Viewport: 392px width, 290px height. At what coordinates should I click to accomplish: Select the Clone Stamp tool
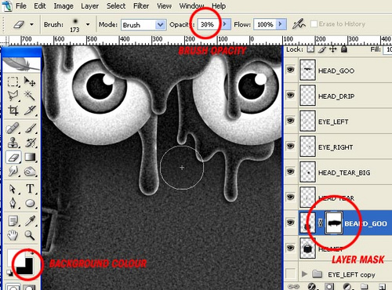pos(13,143)
